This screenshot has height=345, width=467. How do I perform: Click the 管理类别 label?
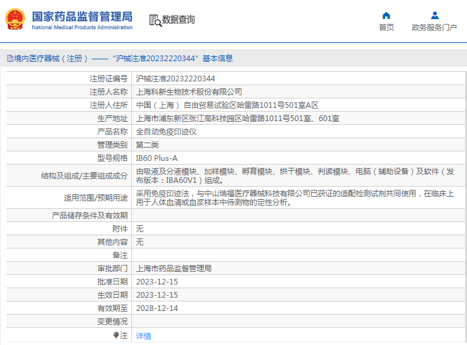(x=112, y=145)
